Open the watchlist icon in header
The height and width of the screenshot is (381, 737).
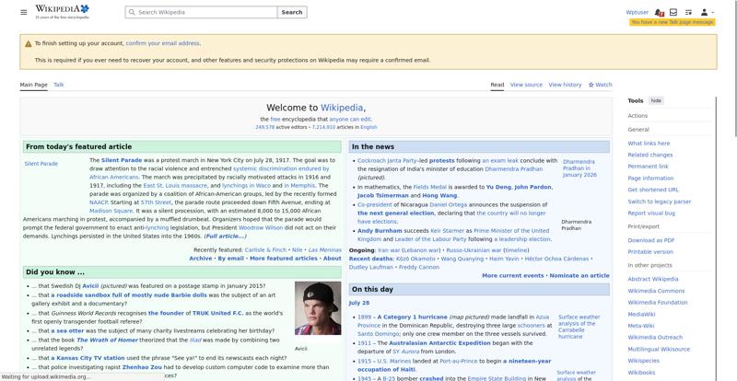[x=688, y=12]
